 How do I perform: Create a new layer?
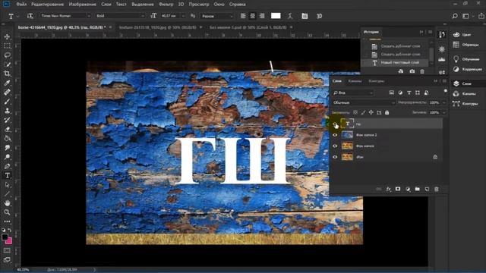427,189
